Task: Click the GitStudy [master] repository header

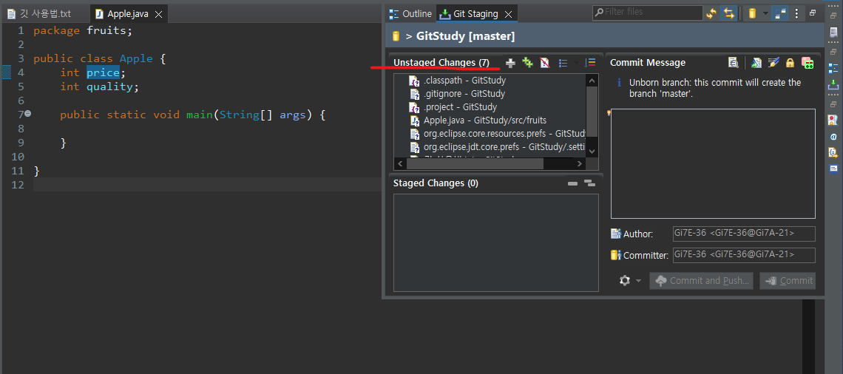Action: [603, 36]
